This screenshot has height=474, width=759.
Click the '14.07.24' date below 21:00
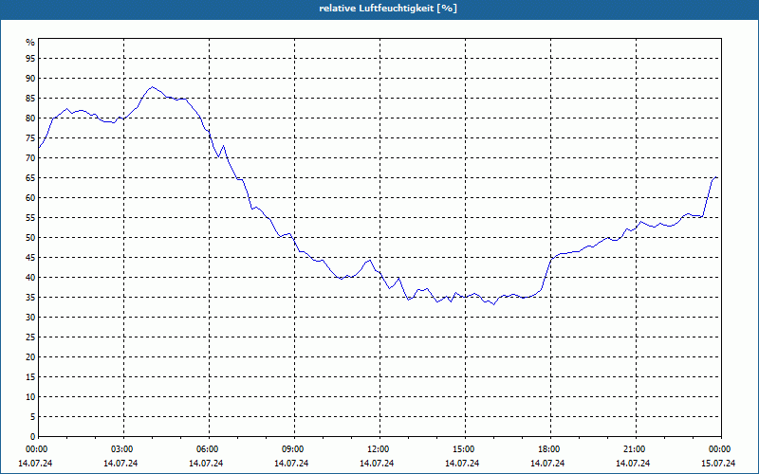(x=633, y=464)
